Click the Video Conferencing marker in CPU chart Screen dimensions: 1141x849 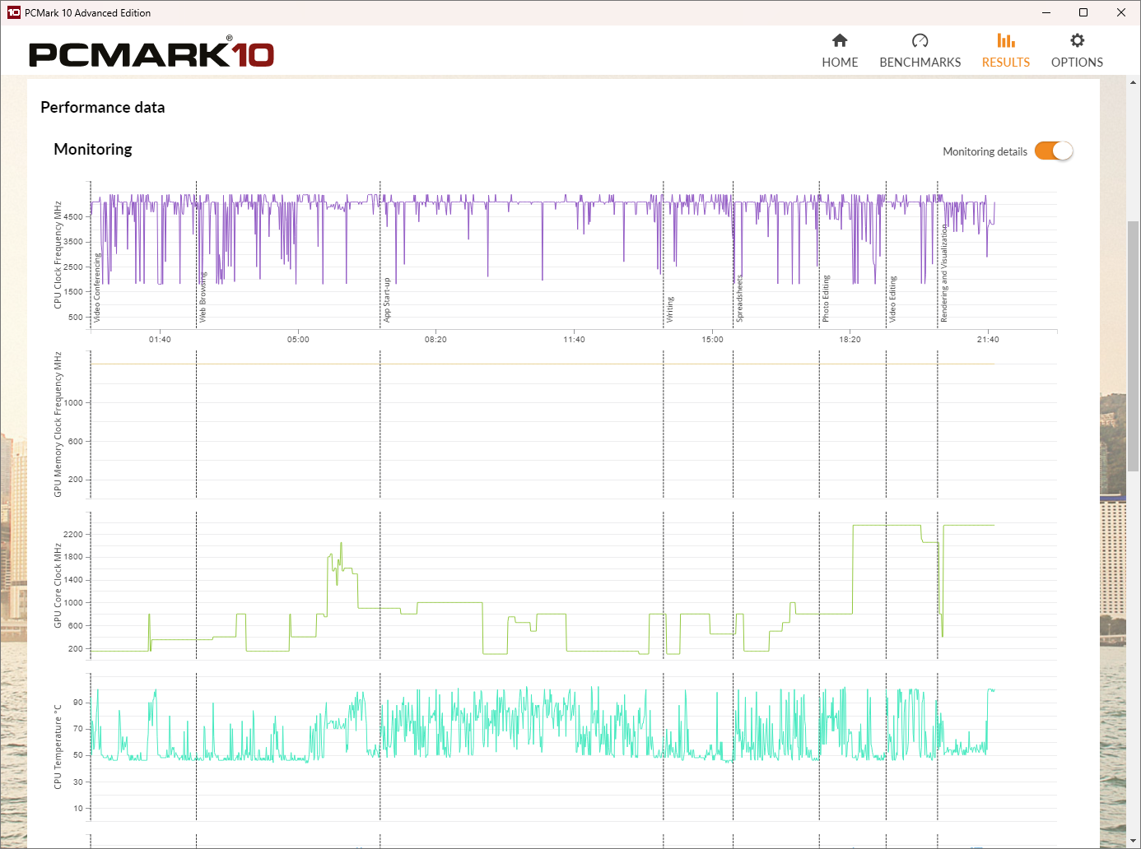pos(97,288)
